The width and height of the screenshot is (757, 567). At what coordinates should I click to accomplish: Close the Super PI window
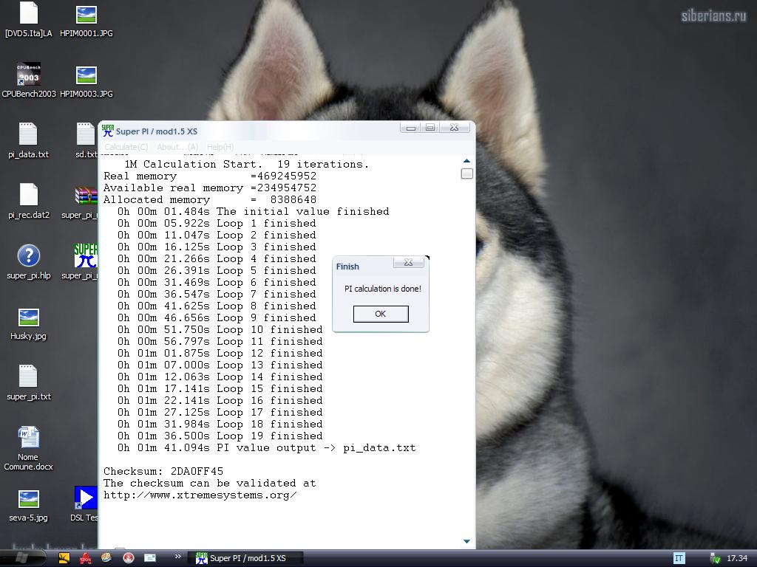(455, 128)
